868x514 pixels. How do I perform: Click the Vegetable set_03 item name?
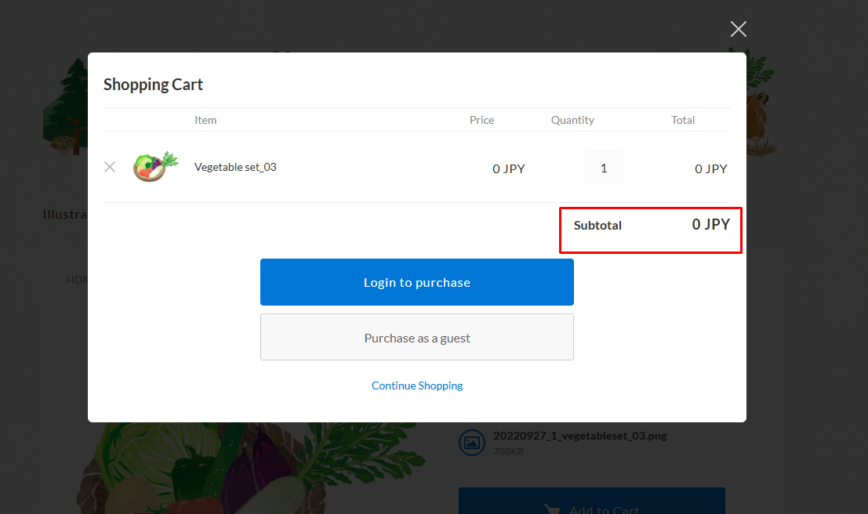(235, 167)
